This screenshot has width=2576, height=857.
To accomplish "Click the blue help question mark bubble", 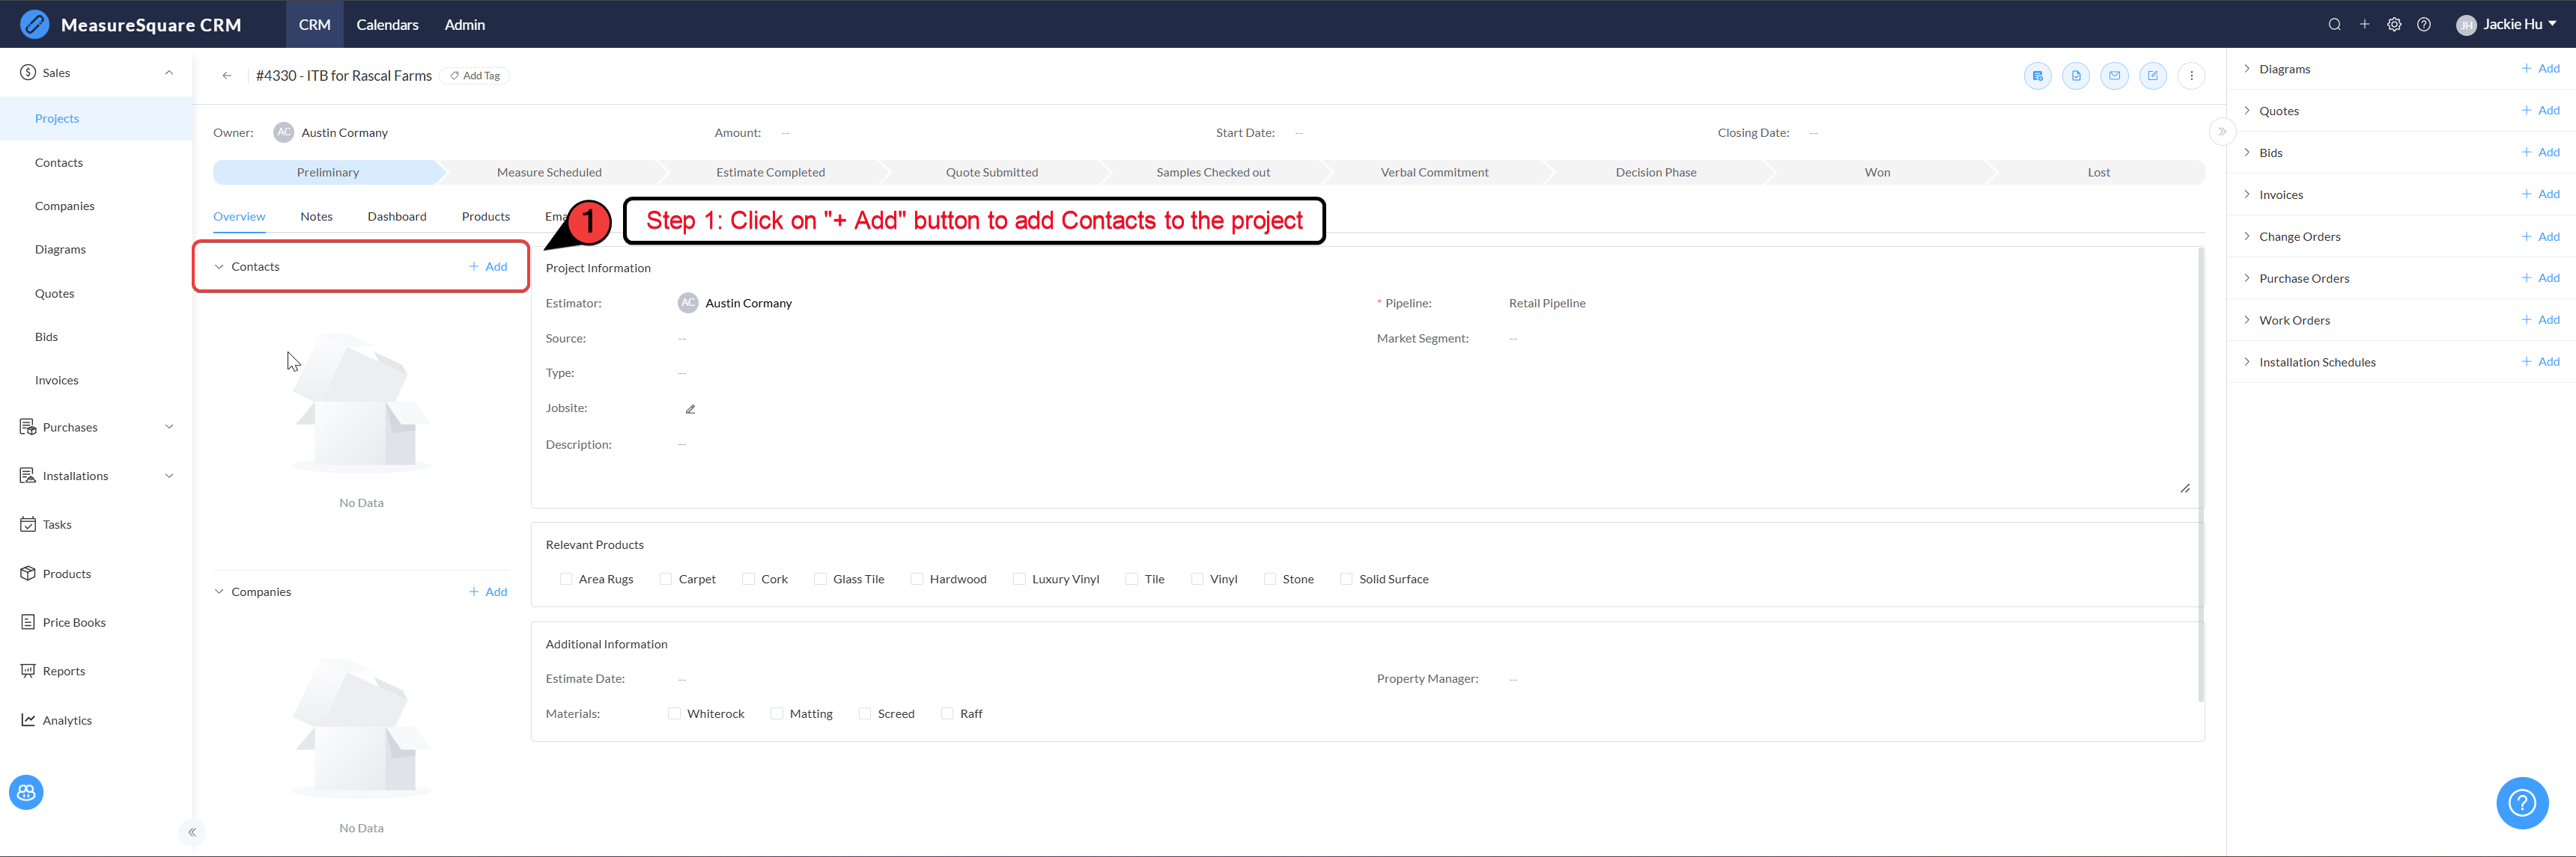I will (2521, 802).
